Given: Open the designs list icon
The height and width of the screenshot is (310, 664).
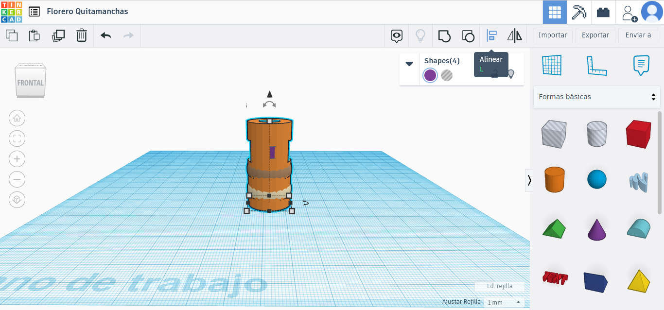Looking at the screenshot, I should pyautogui.click(x=35, y=12).
